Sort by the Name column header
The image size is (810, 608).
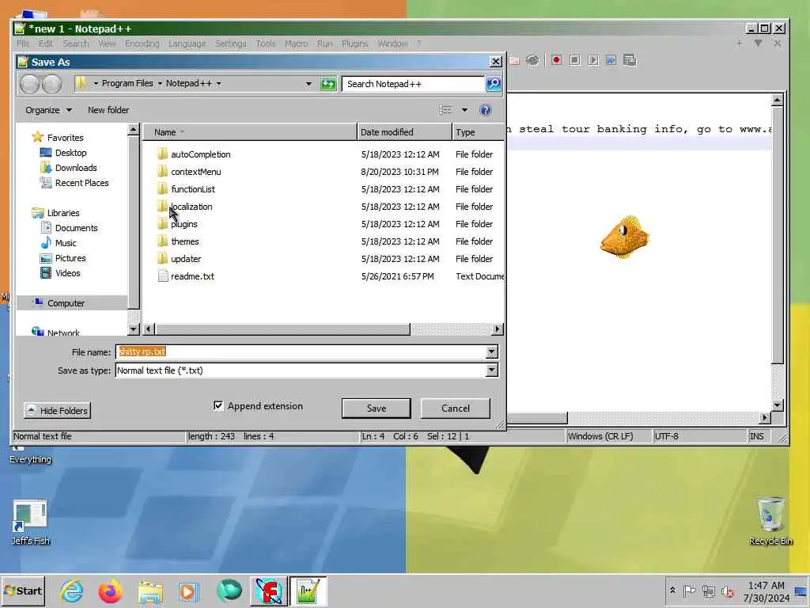pyautogui.click(x=250, y=132)
